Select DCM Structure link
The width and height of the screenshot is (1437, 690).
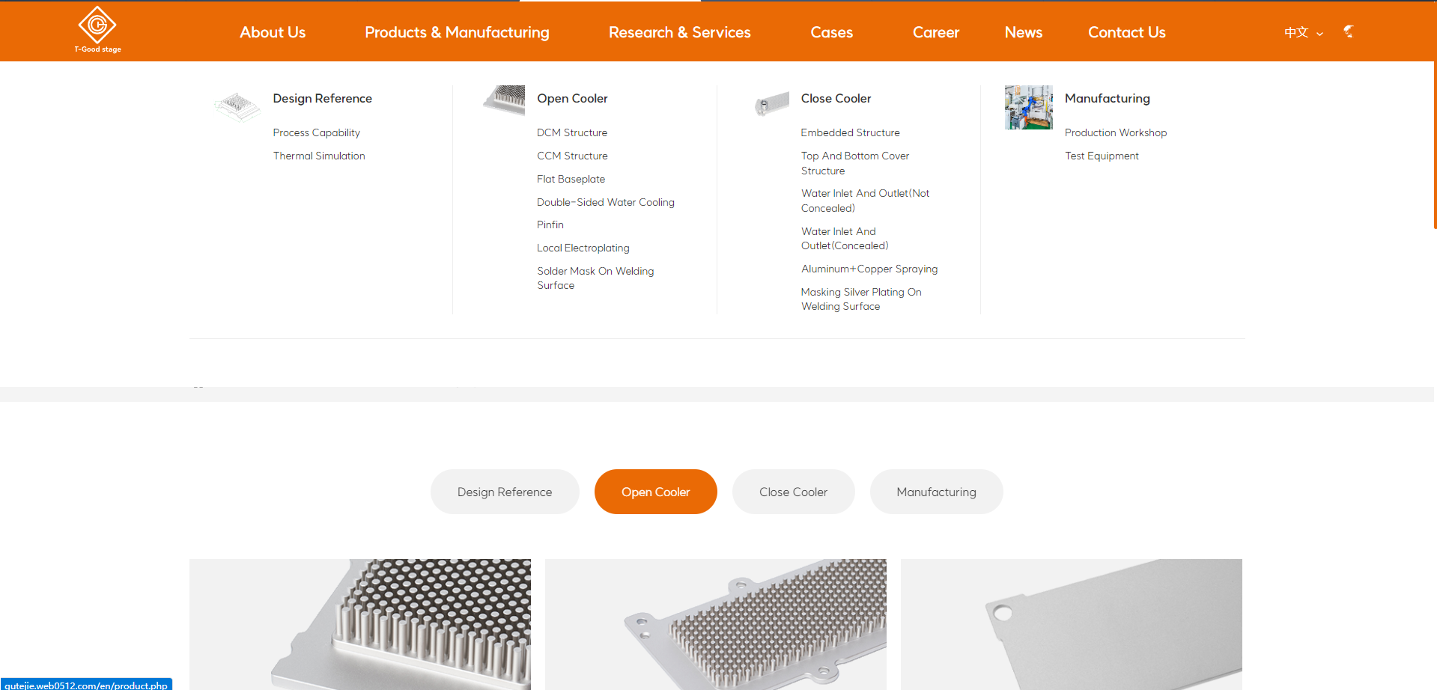coord(572,132)
